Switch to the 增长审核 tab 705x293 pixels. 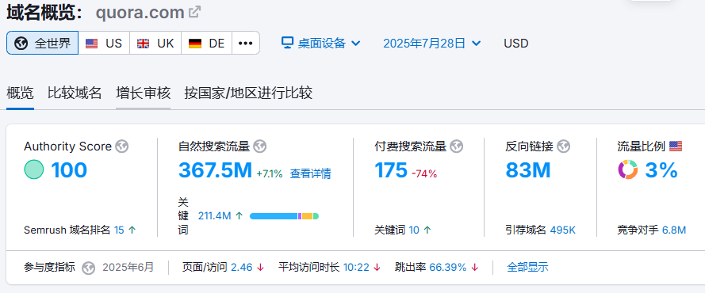point(143,93)
